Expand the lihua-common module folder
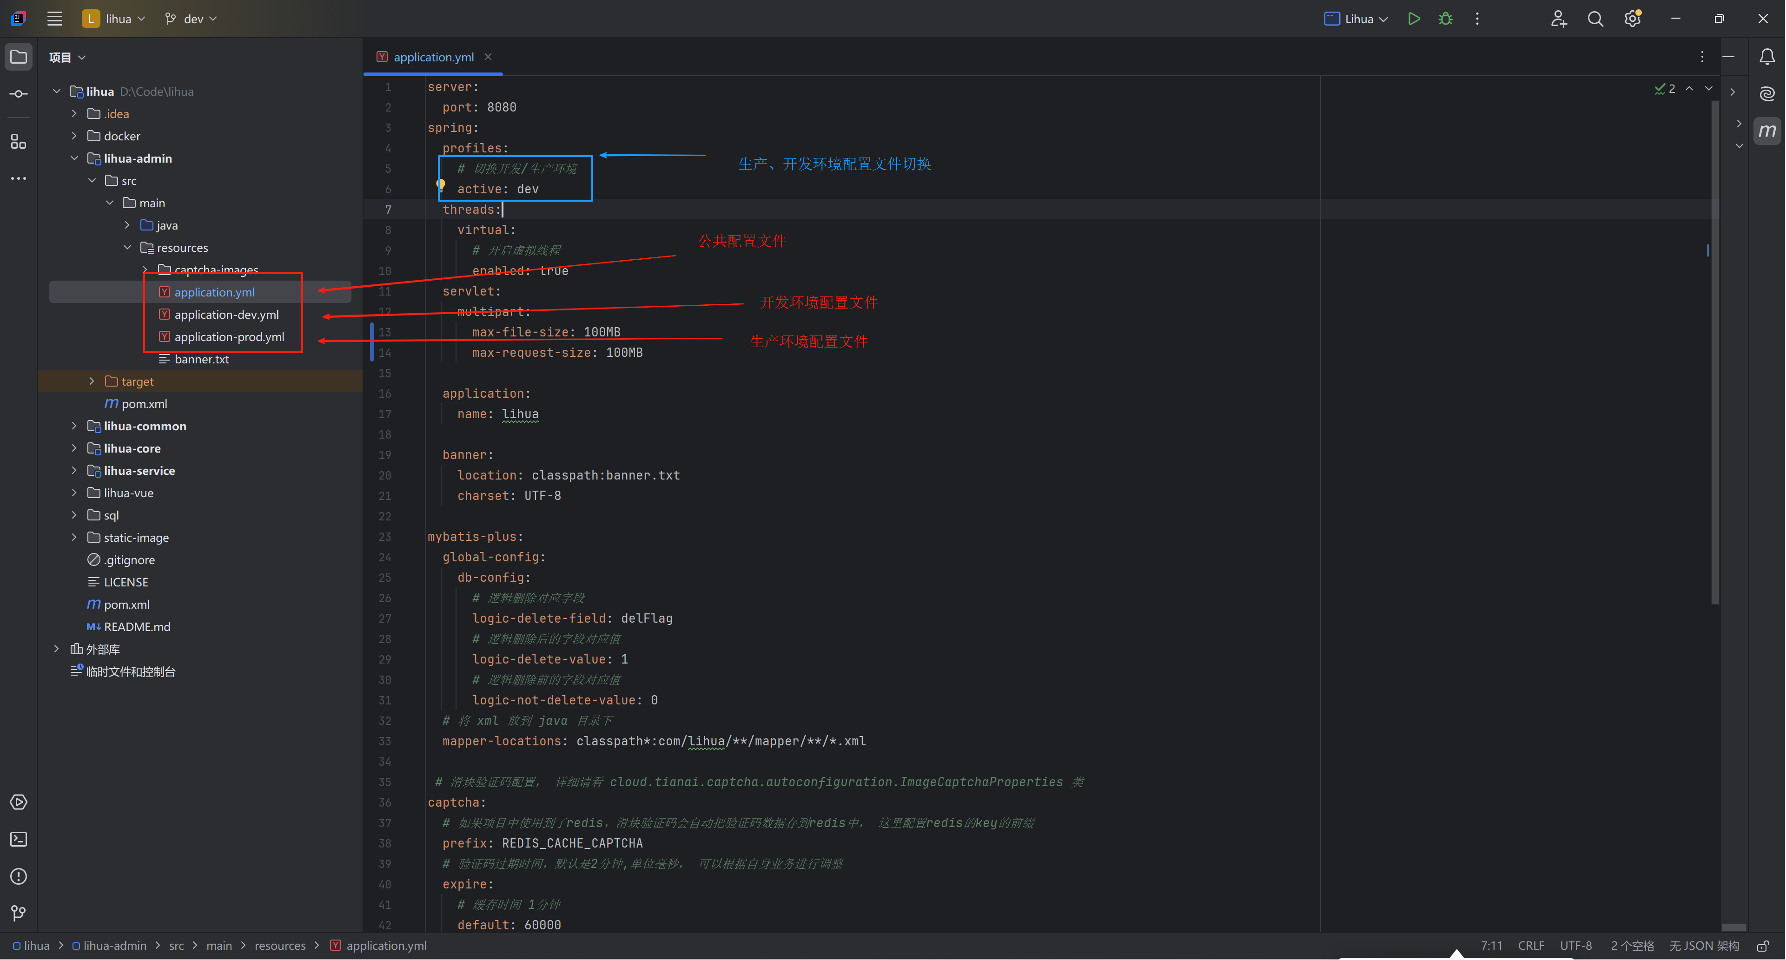This screenshot has width=1786, height=960. point(74,426)
